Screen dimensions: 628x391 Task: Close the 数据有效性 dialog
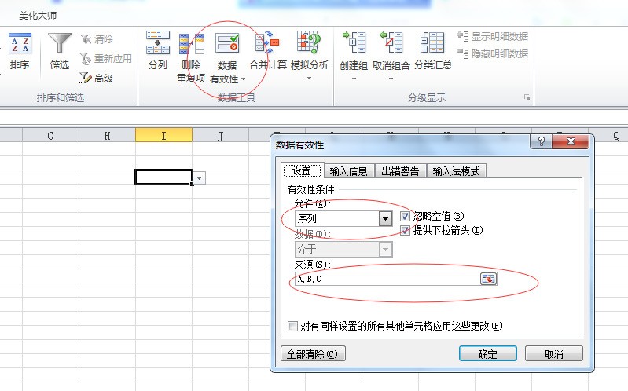pyautogui.click(x=571, y=141)
